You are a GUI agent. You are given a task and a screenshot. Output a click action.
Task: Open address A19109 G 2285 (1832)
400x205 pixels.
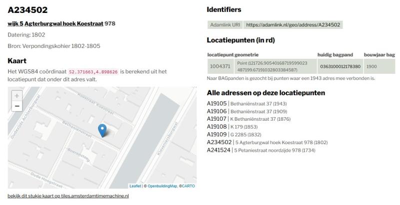(x=216, y=134)
